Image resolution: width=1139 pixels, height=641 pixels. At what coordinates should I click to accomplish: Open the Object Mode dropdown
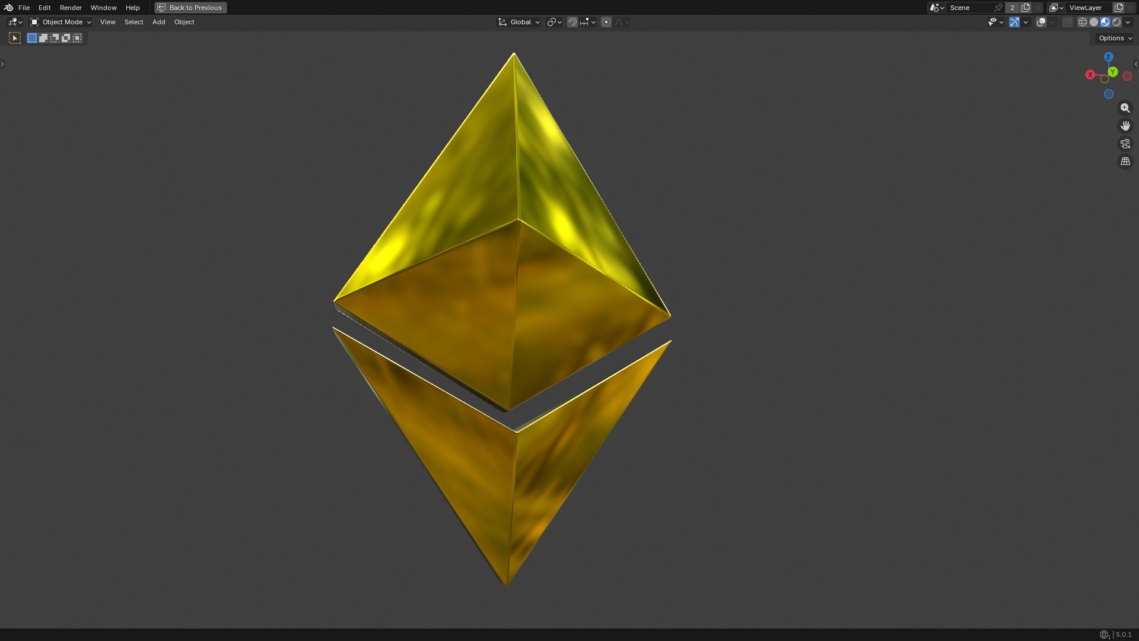click(x=61, y=22)
